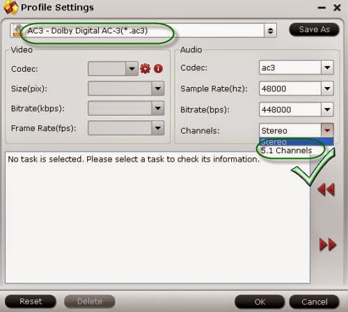This screenshot has width=348, height=312.
Task: Close the Profile Settings window
Action: coord(337,8)
